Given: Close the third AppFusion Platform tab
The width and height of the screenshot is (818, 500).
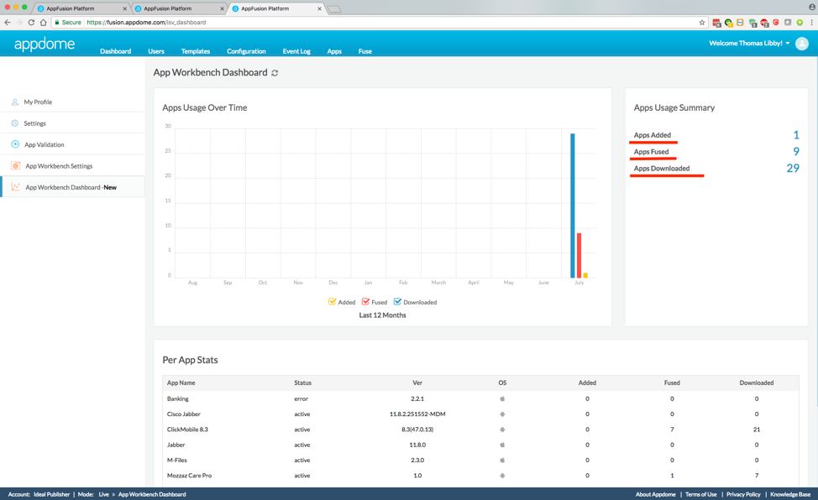Looking at the screenshot, I should click(x=319, y=8).
